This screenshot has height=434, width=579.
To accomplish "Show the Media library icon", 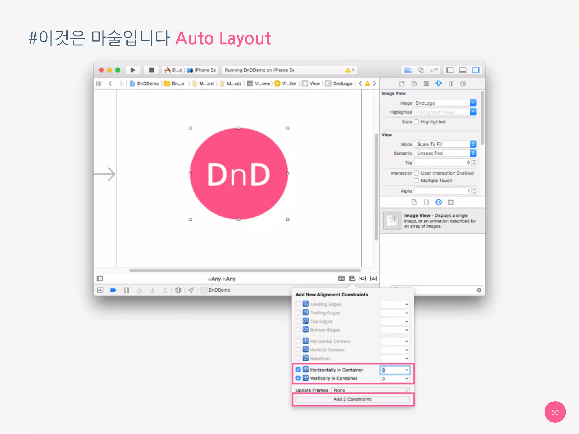I will click(x=451, y=202).
